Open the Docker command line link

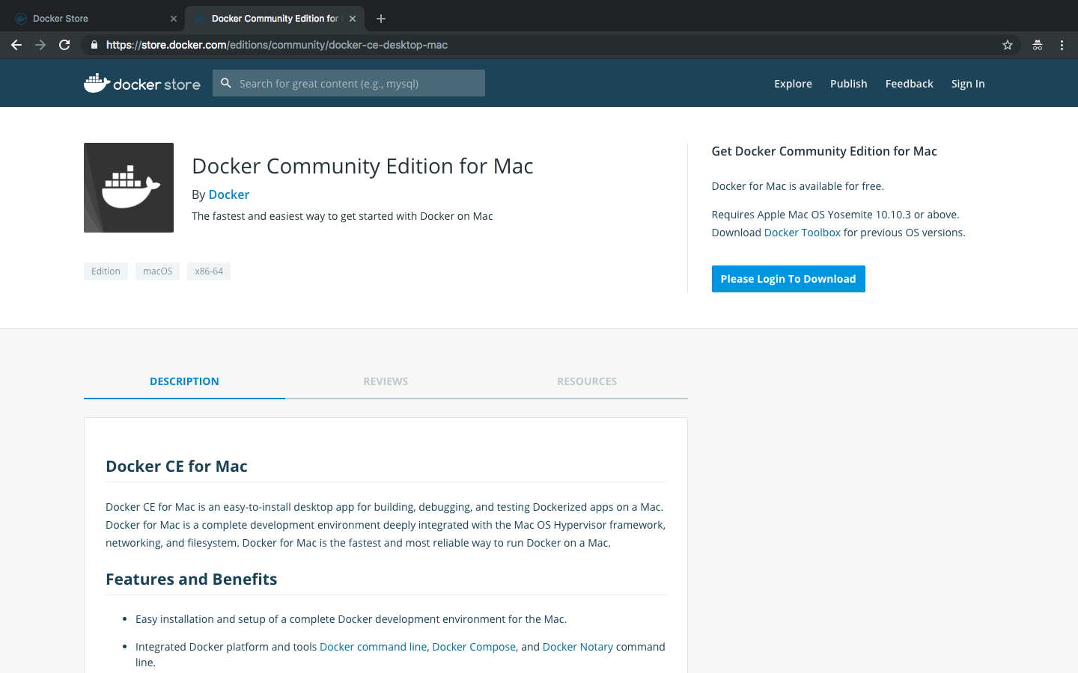373,647
